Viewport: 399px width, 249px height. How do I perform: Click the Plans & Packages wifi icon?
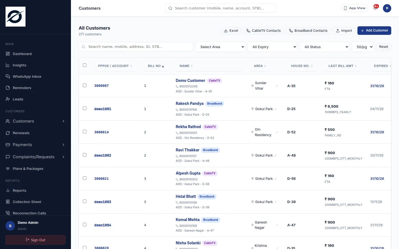coord(8,169)
